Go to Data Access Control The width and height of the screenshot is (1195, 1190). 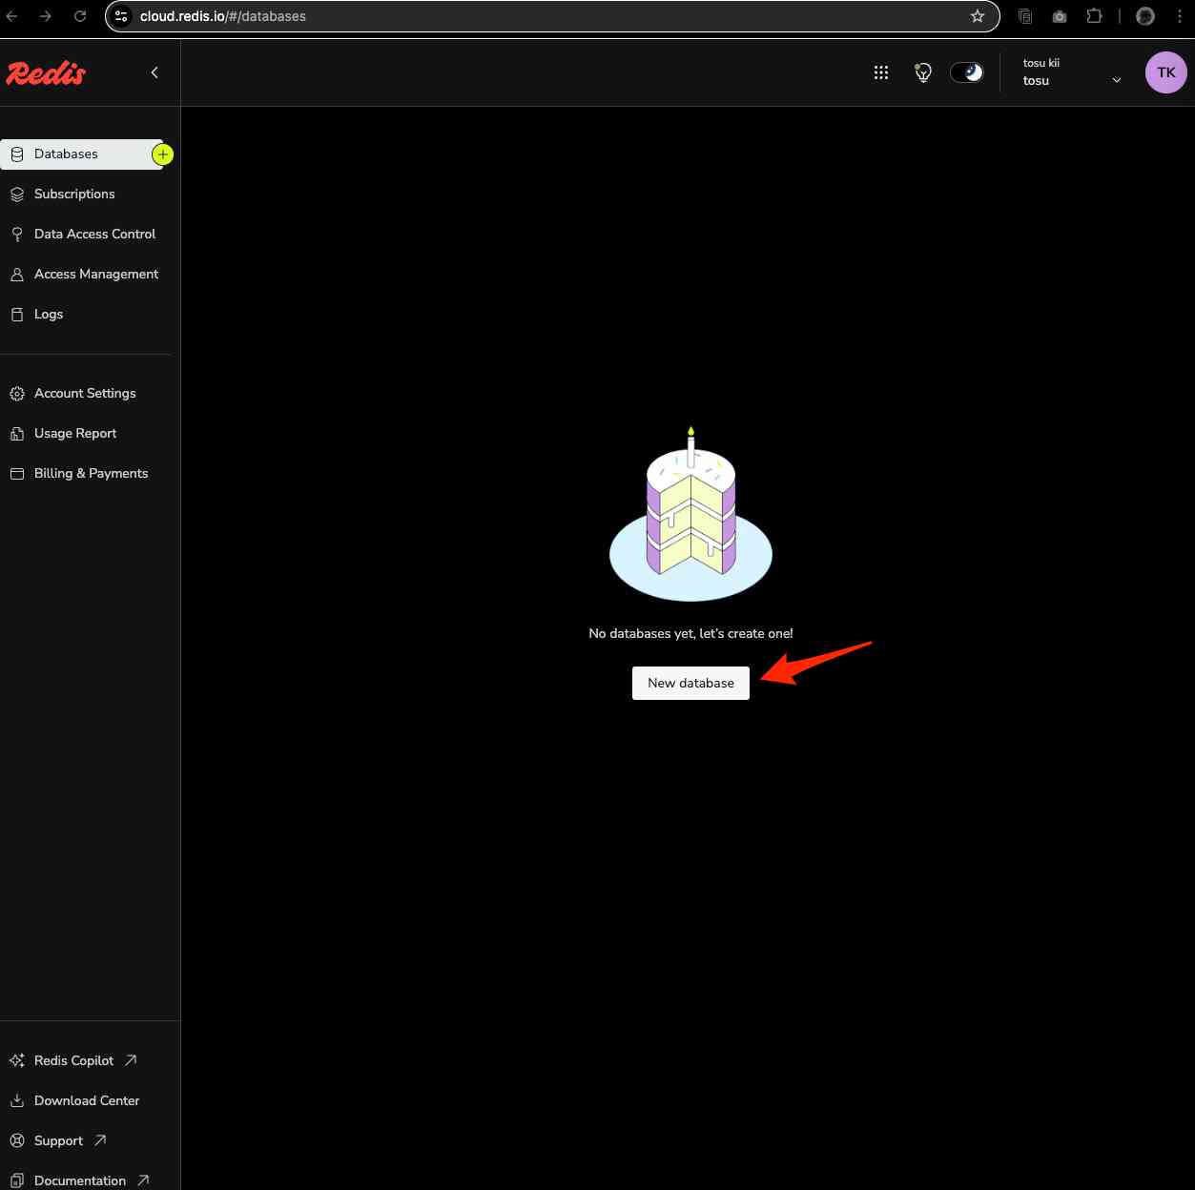click(94, 234)
